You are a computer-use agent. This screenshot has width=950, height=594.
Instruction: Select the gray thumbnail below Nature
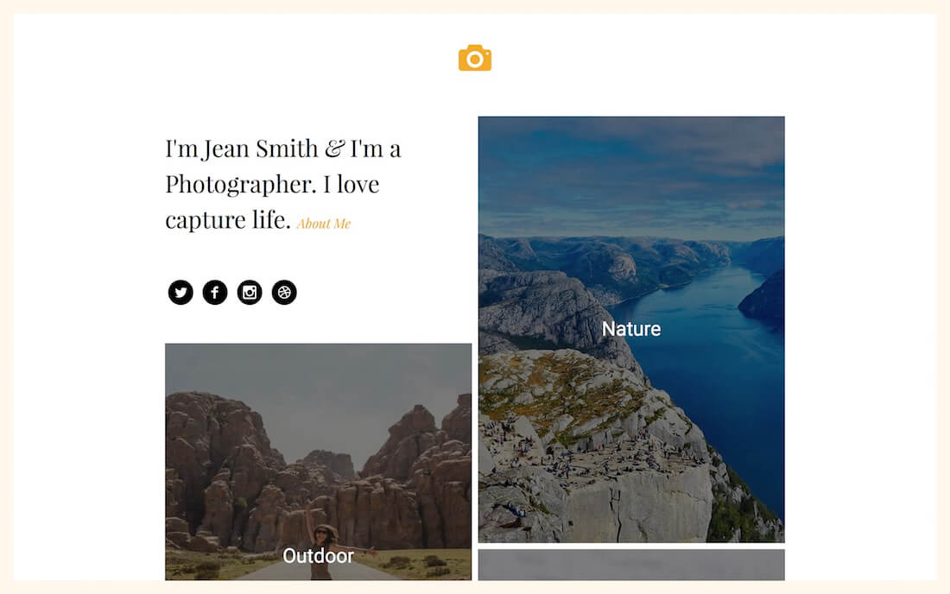(x=631, y=565)
